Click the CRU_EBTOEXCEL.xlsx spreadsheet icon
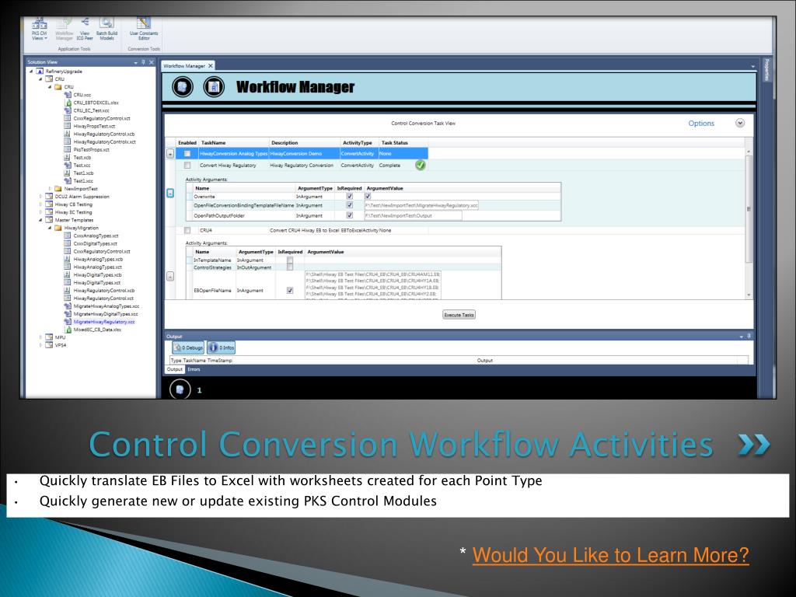The image size is (796, 597). (67, 103)
